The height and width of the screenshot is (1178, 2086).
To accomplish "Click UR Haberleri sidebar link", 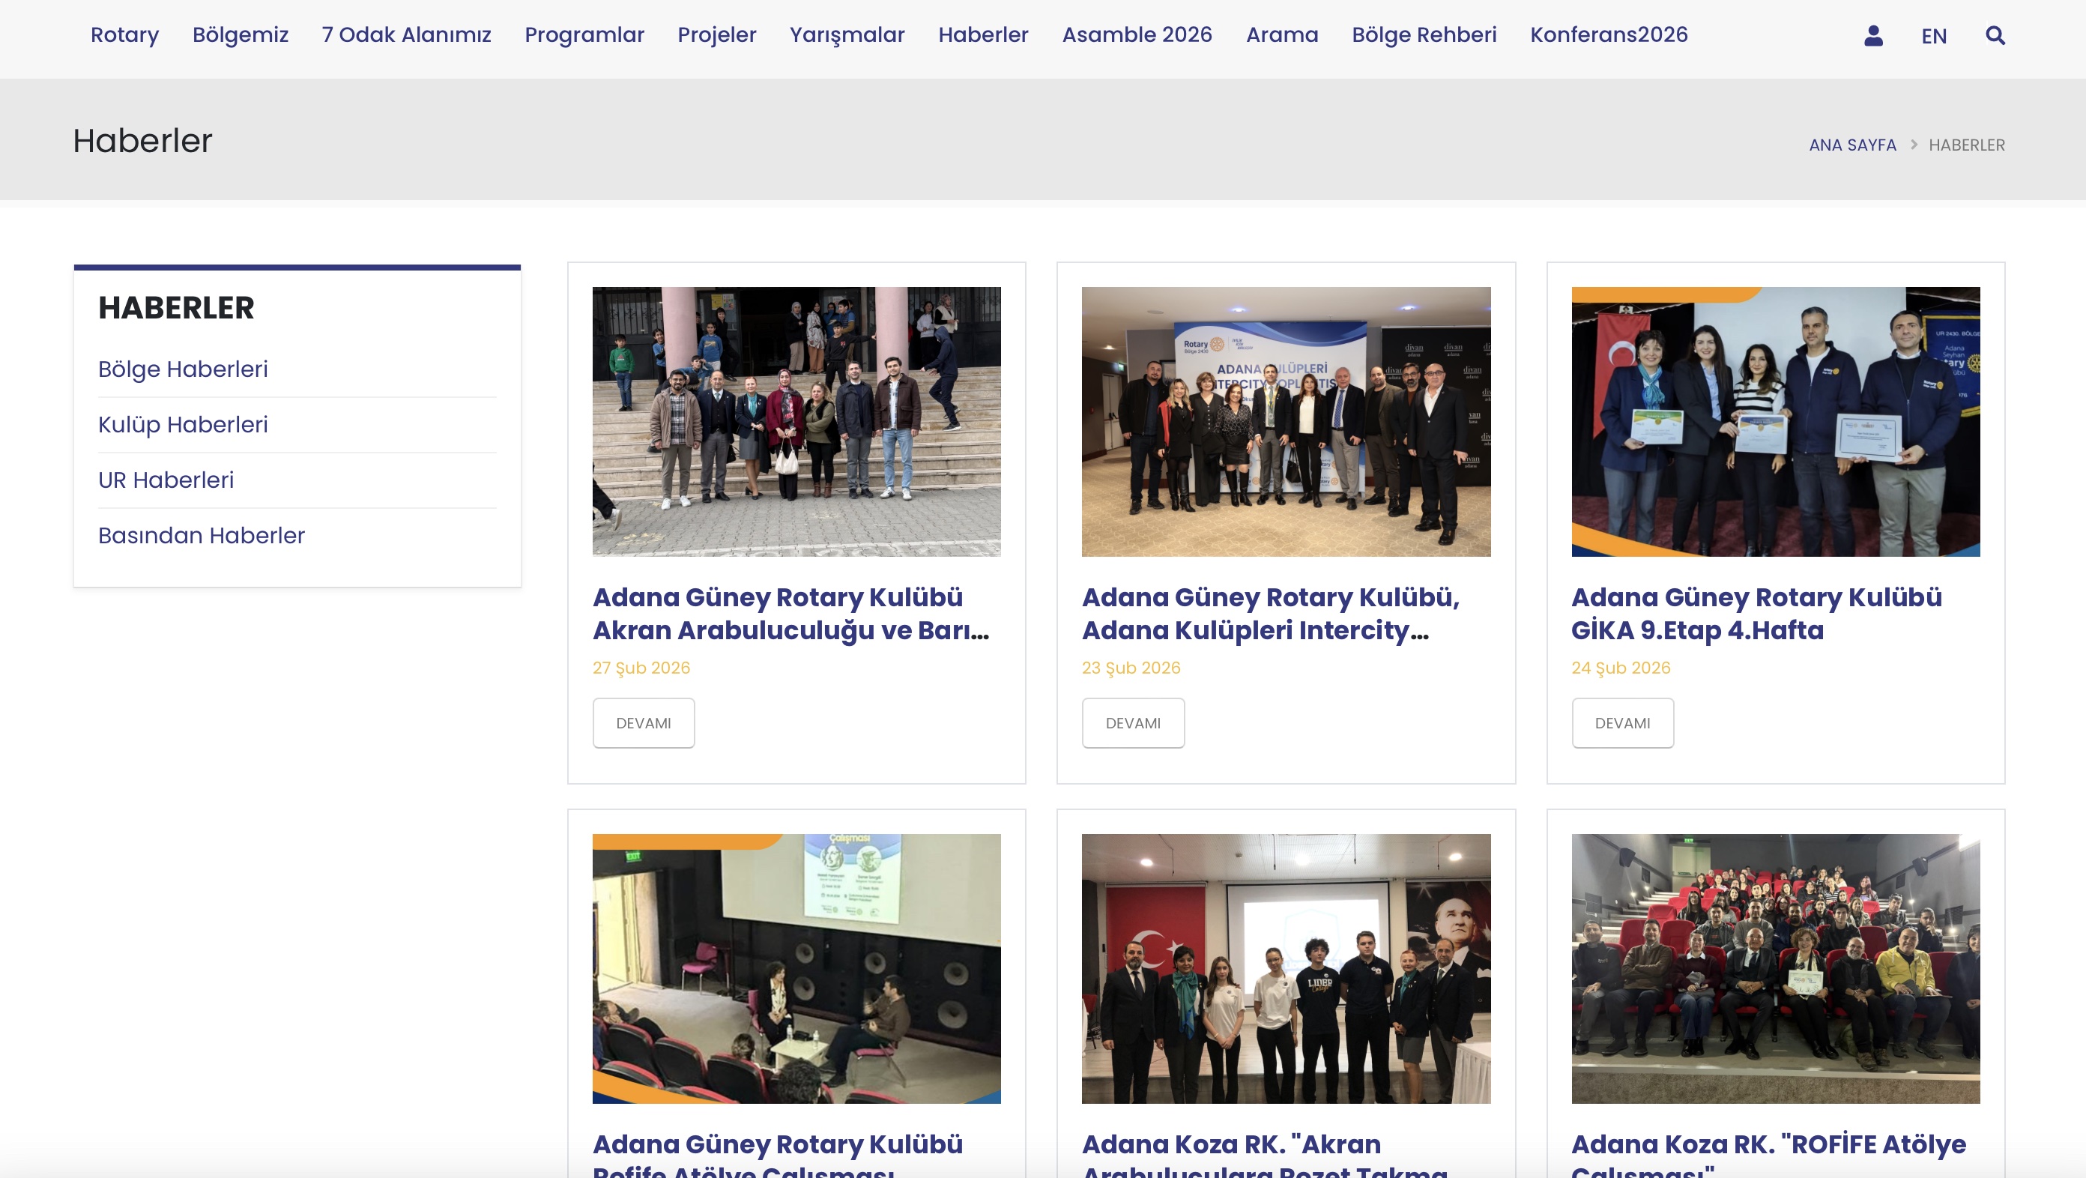I will coord(166,480).
